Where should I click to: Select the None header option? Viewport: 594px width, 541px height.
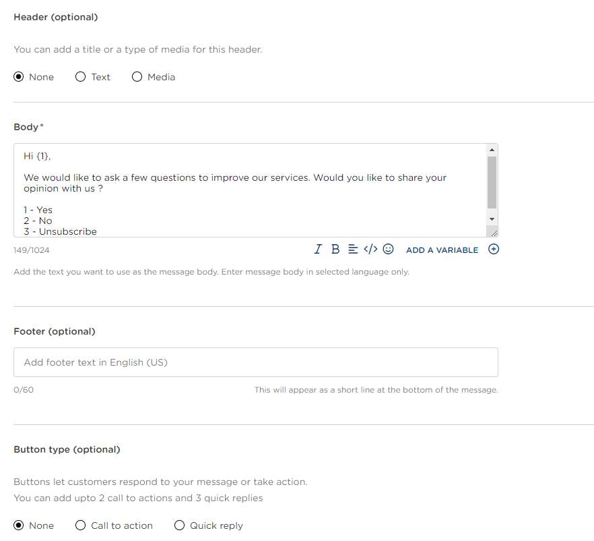pyautogui.click(x=19, y=77)
